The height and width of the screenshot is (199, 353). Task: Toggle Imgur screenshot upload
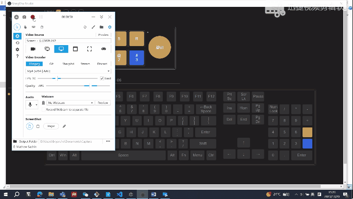pyautogui.click(x=51, y=126)
